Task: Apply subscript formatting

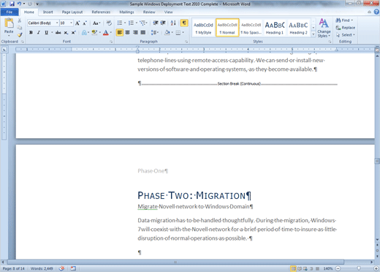Action: 66,32
